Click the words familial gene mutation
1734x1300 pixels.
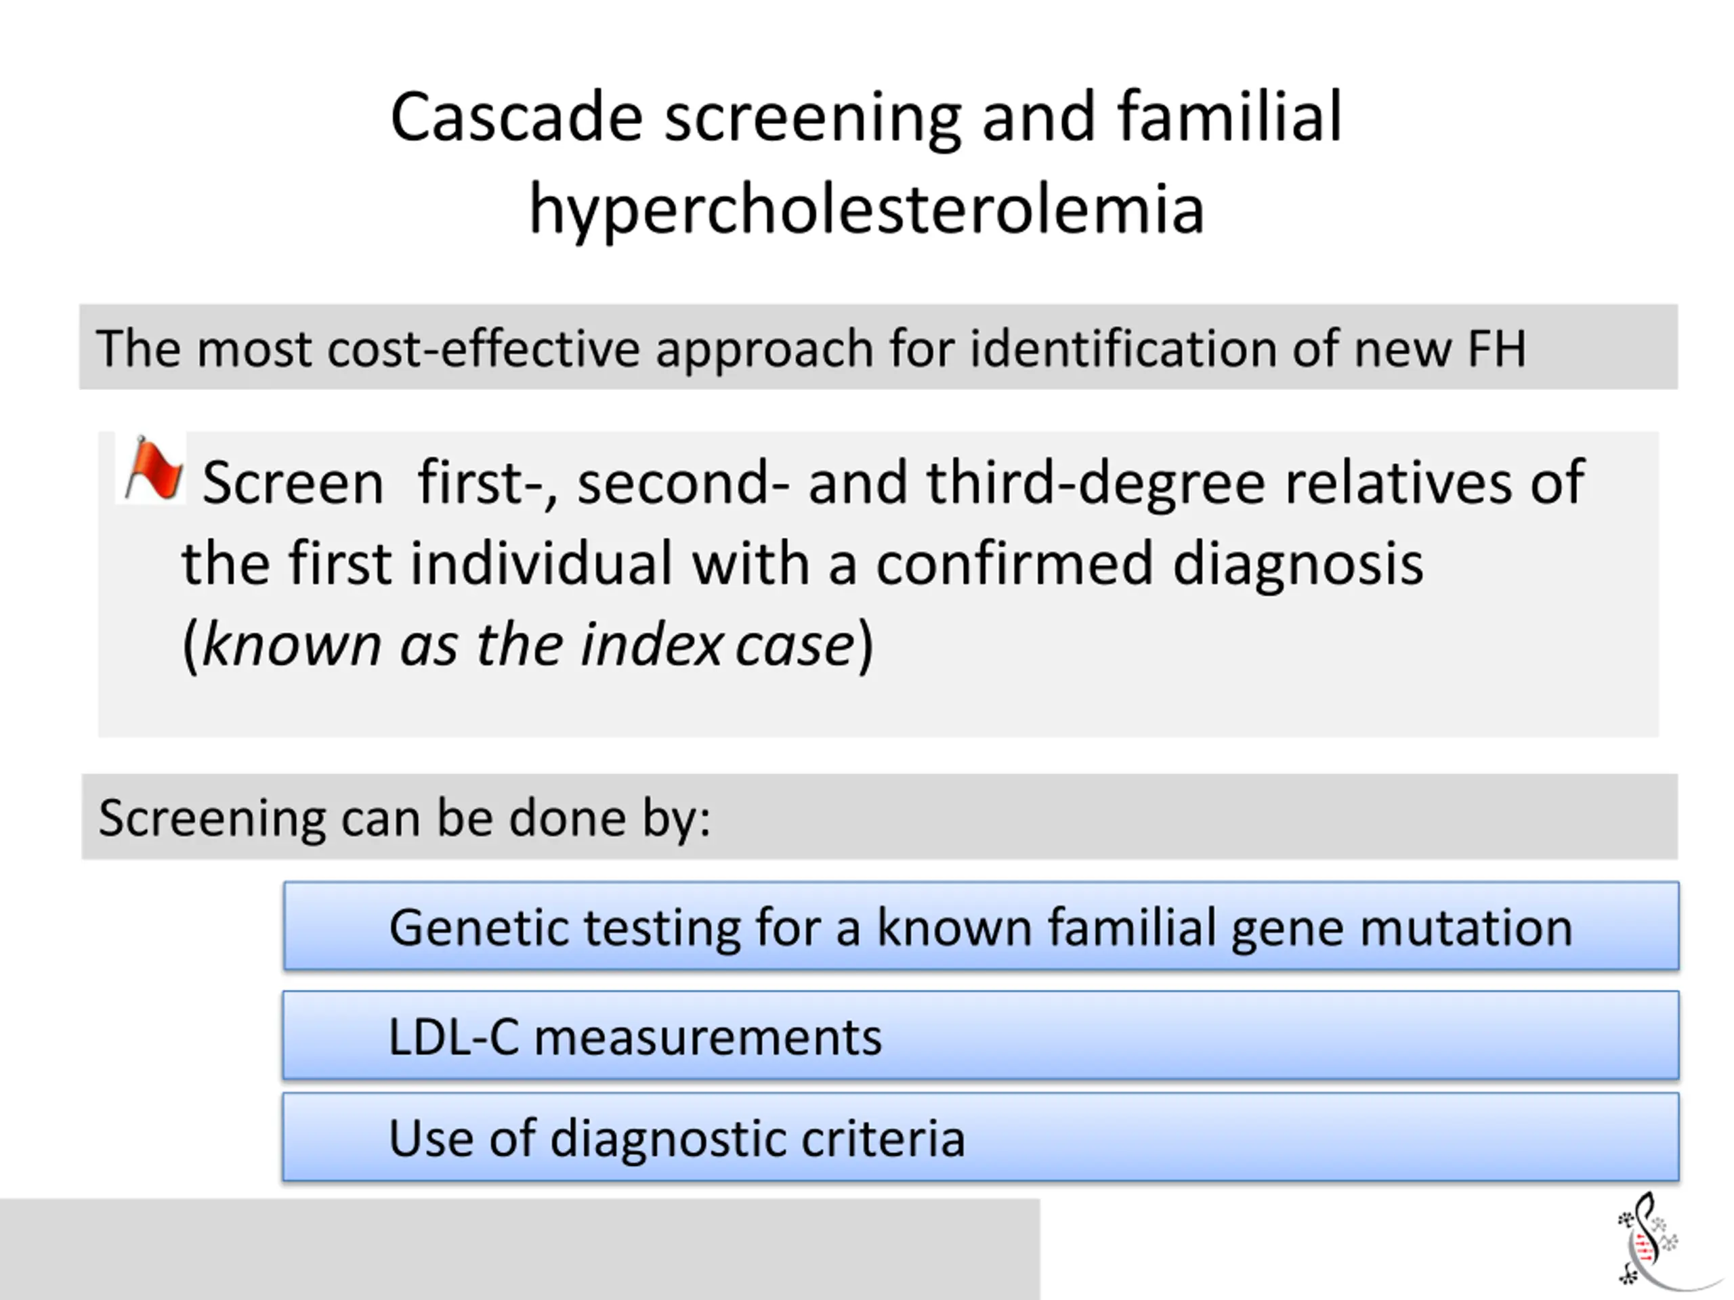tap(1310, 928)
